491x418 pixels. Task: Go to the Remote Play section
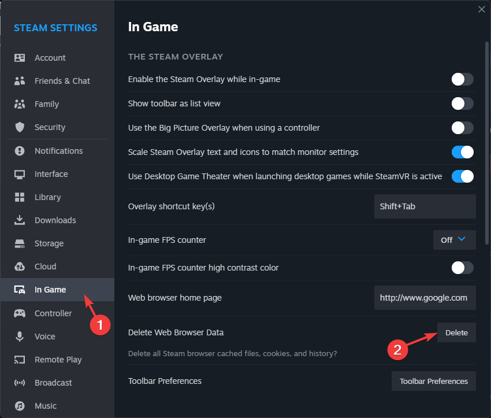[57, 360]
